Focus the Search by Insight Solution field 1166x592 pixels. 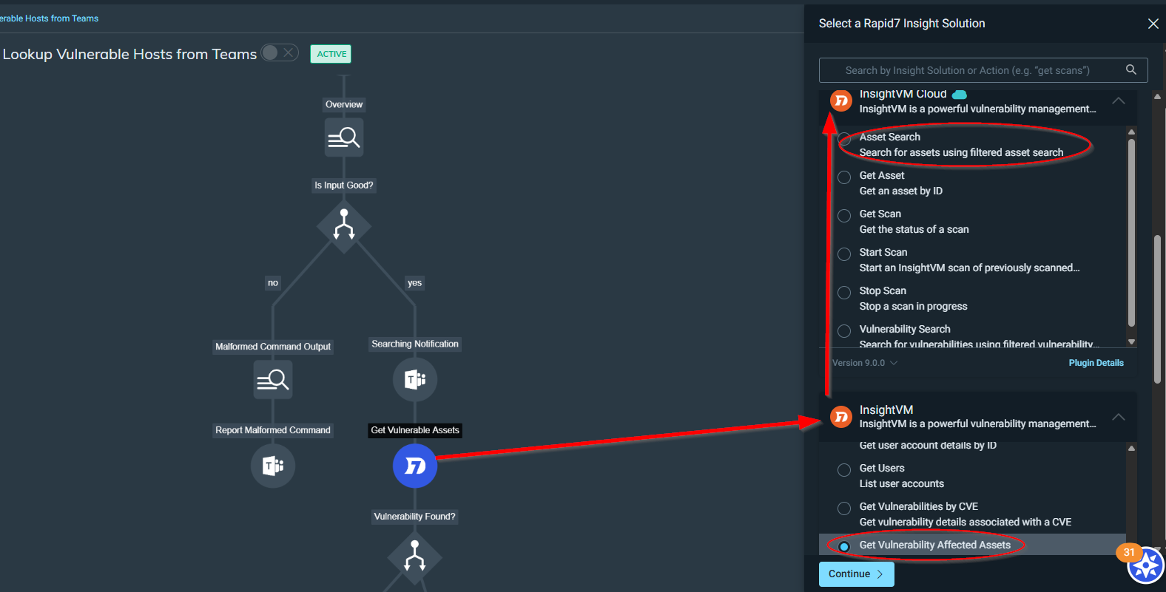(x=983, y=70)
